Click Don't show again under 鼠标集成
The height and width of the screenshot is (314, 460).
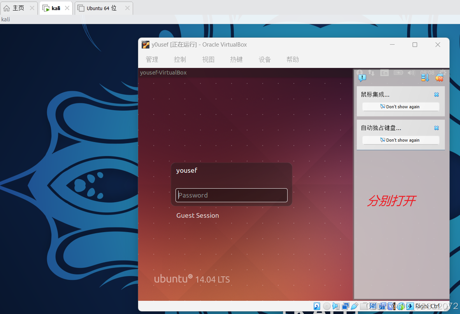401,107
